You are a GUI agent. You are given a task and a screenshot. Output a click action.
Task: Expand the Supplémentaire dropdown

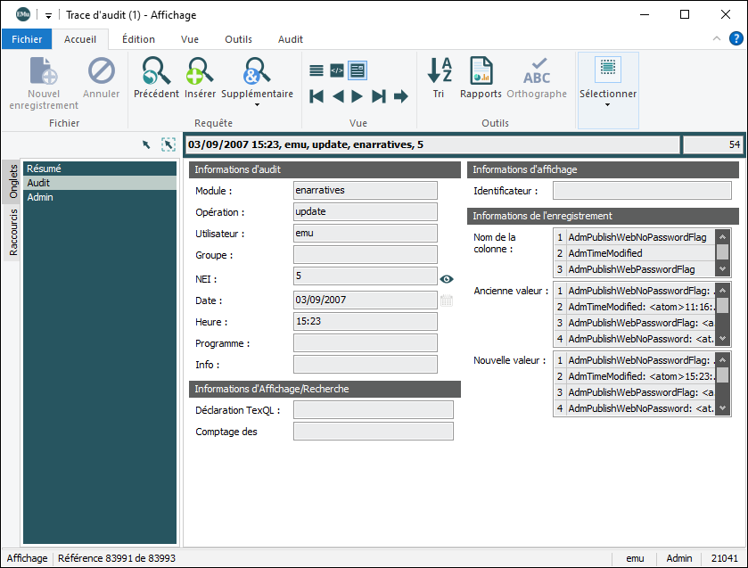click(257, 104)
